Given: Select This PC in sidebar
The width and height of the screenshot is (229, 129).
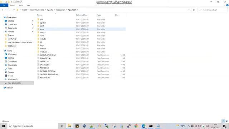Looking at the screenshot, I should pyautogui.click(x=9, y=51).
